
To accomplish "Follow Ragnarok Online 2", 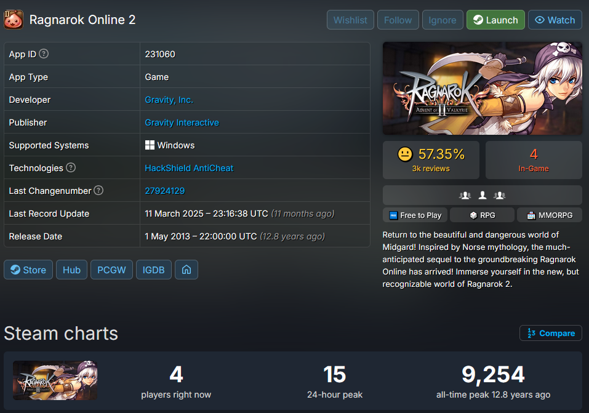I will click(398, 20).
